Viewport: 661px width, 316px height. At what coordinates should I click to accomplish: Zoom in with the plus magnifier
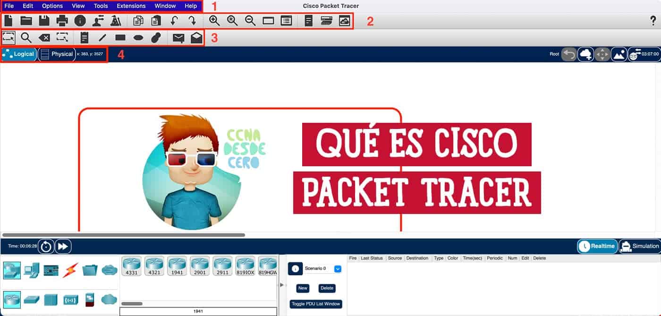click(x=214, y=20)
